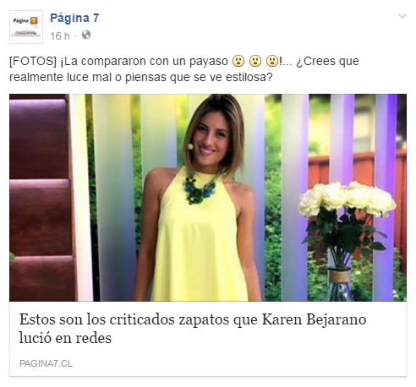Click the [FOTOS] caption text

click(33, 61)
